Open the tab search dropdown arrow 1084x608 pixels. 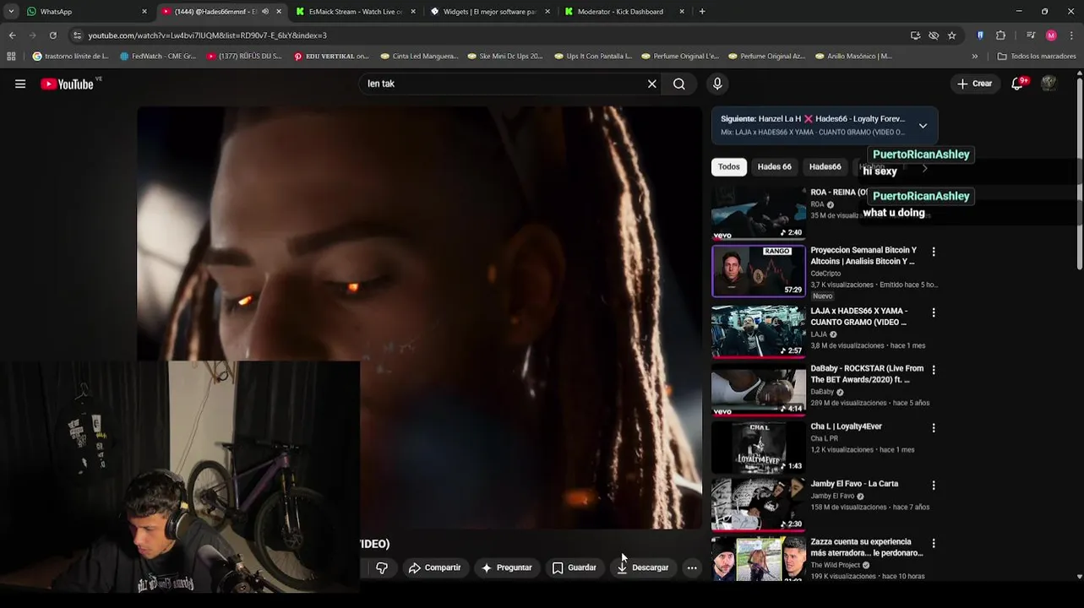(11, 12)
